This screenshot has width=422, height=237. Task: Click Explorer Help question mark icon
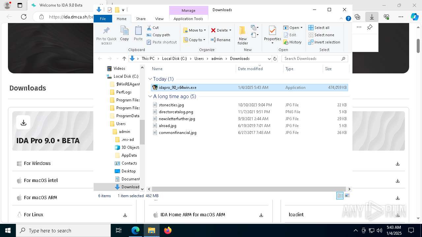coord(348,19)
